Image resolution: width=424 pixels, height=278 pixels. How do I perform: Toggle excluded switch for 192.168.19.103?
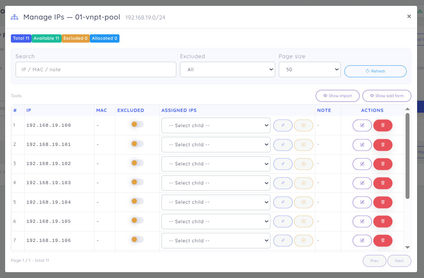[x=137, y=182]
